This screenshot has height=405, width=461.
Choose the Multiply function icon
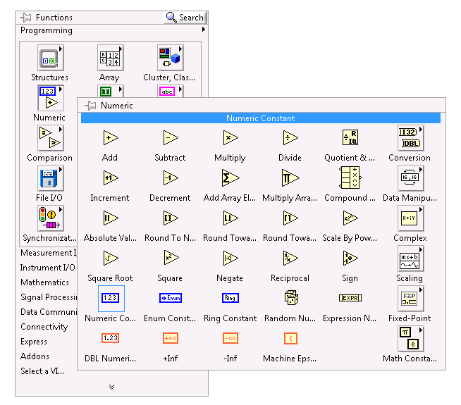pyautogui.click(x=230, y=138)
